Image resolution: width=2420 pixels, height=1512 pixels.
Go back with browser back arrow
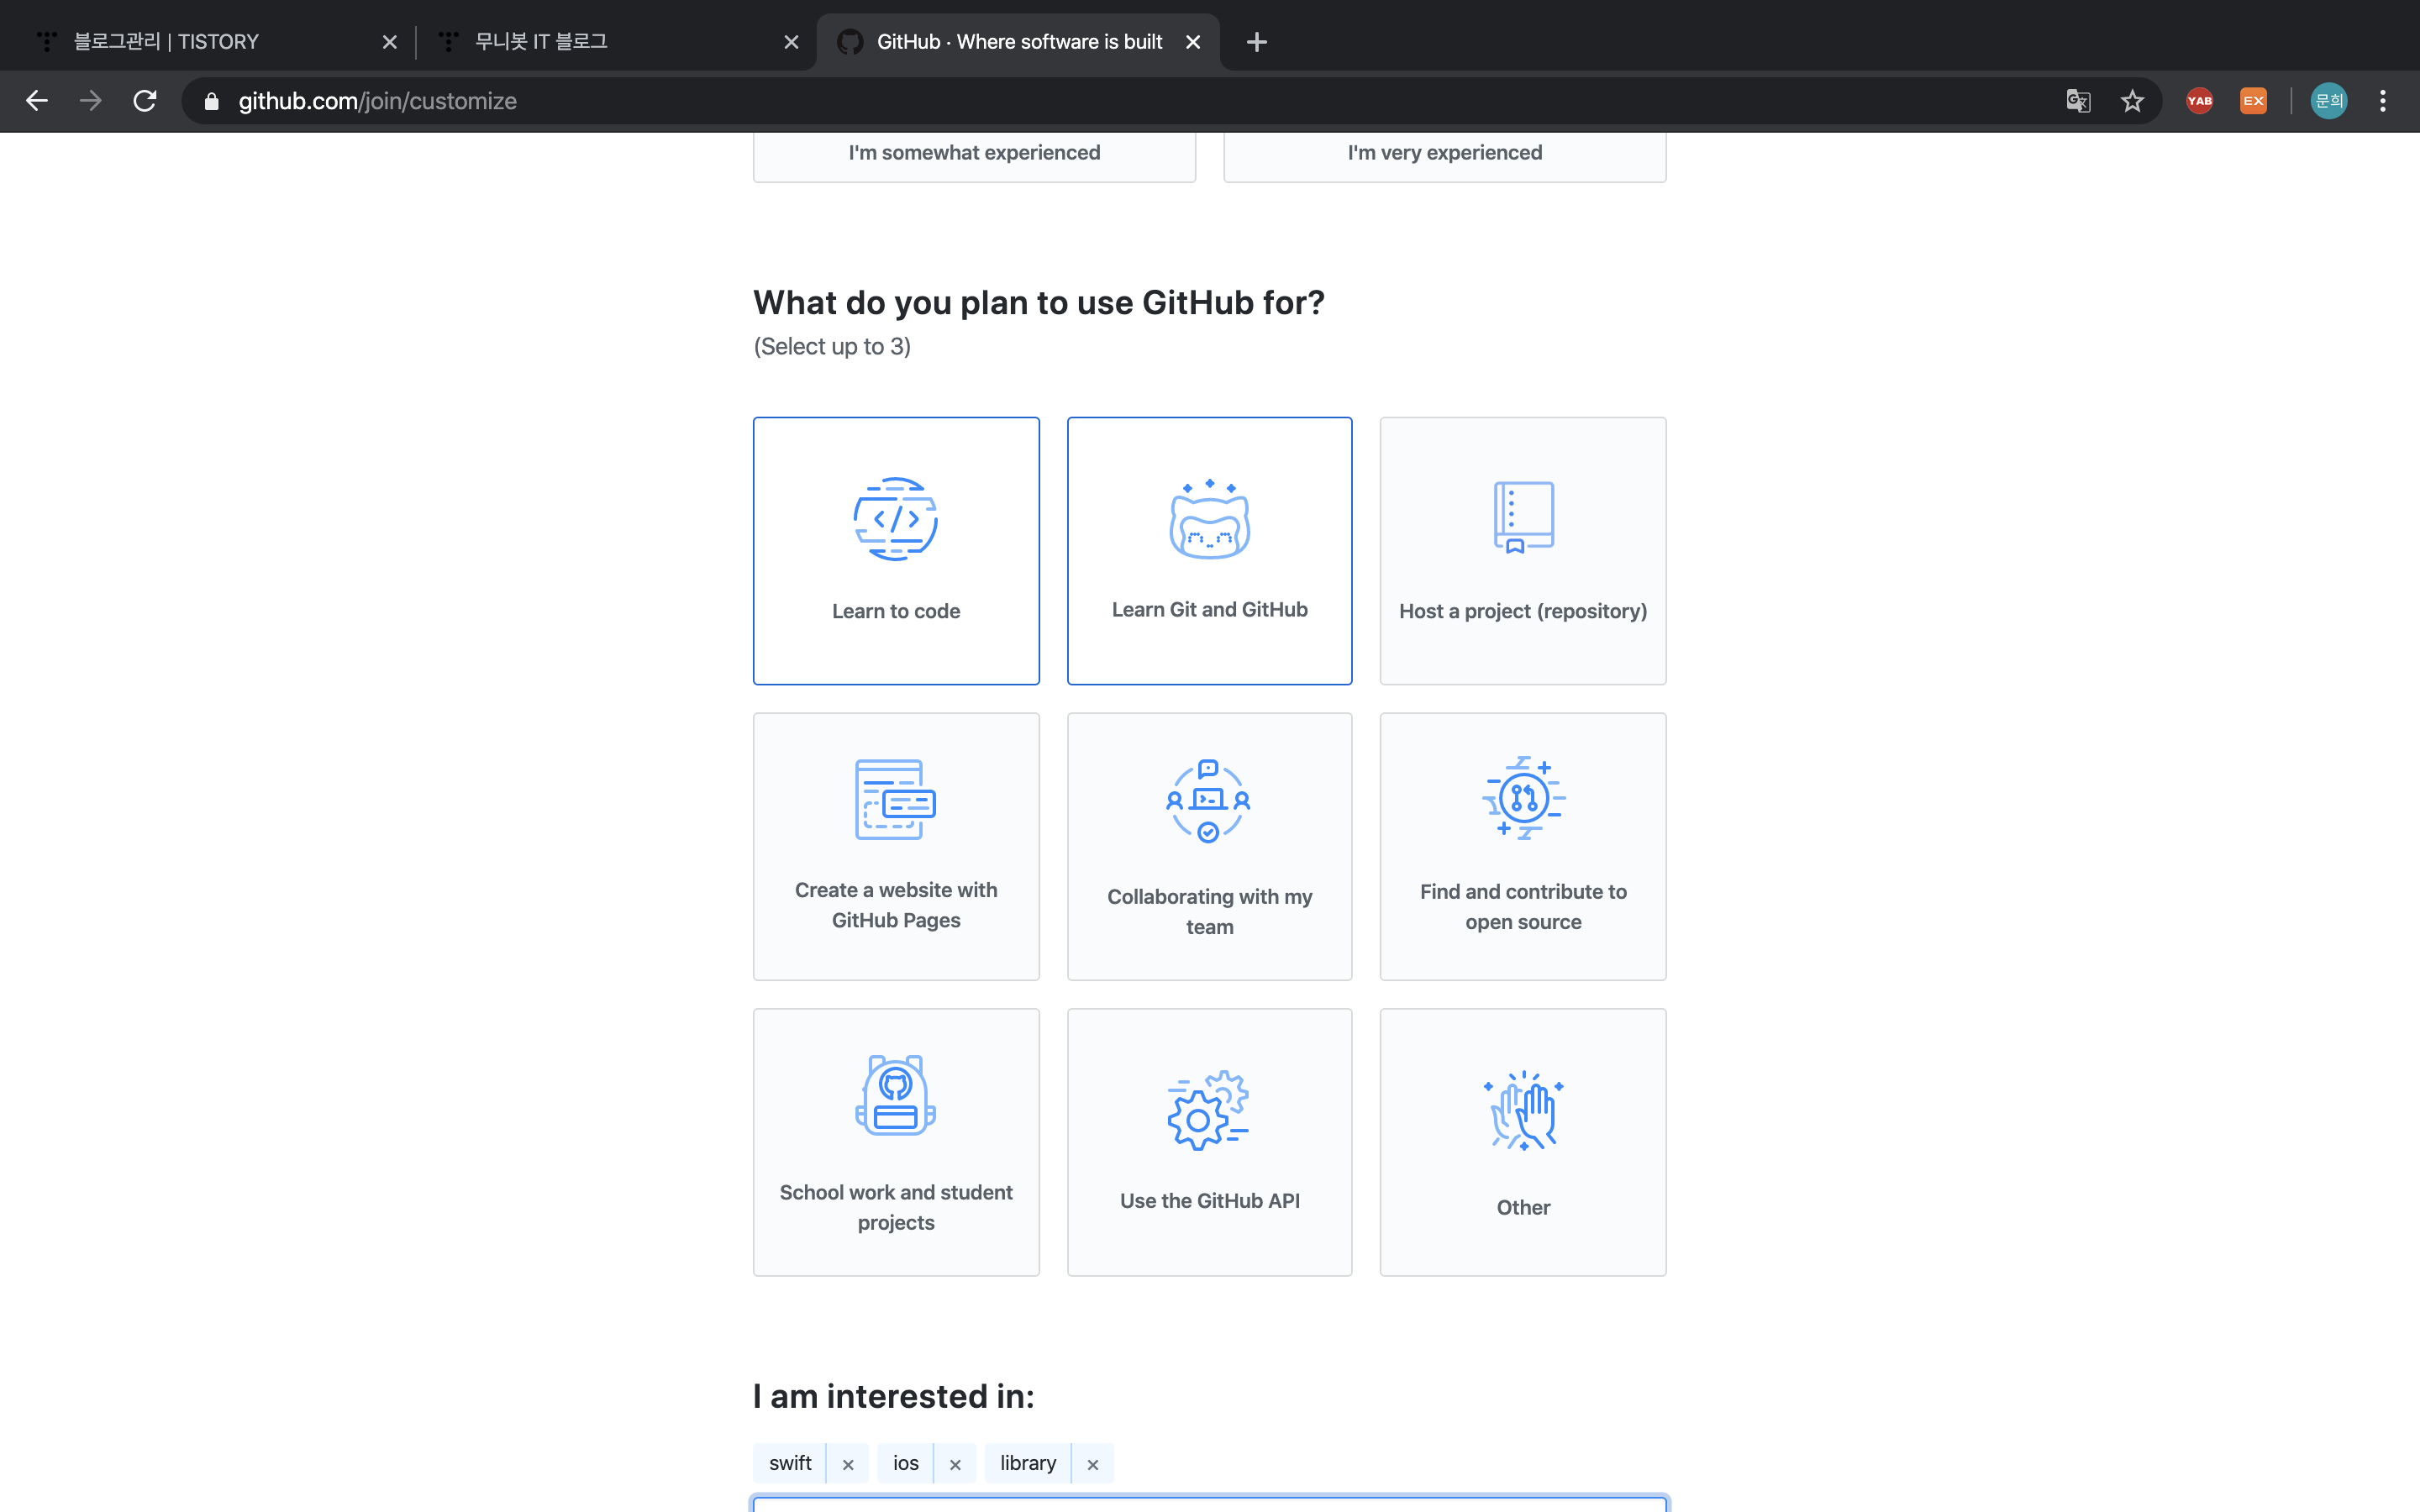37,101
